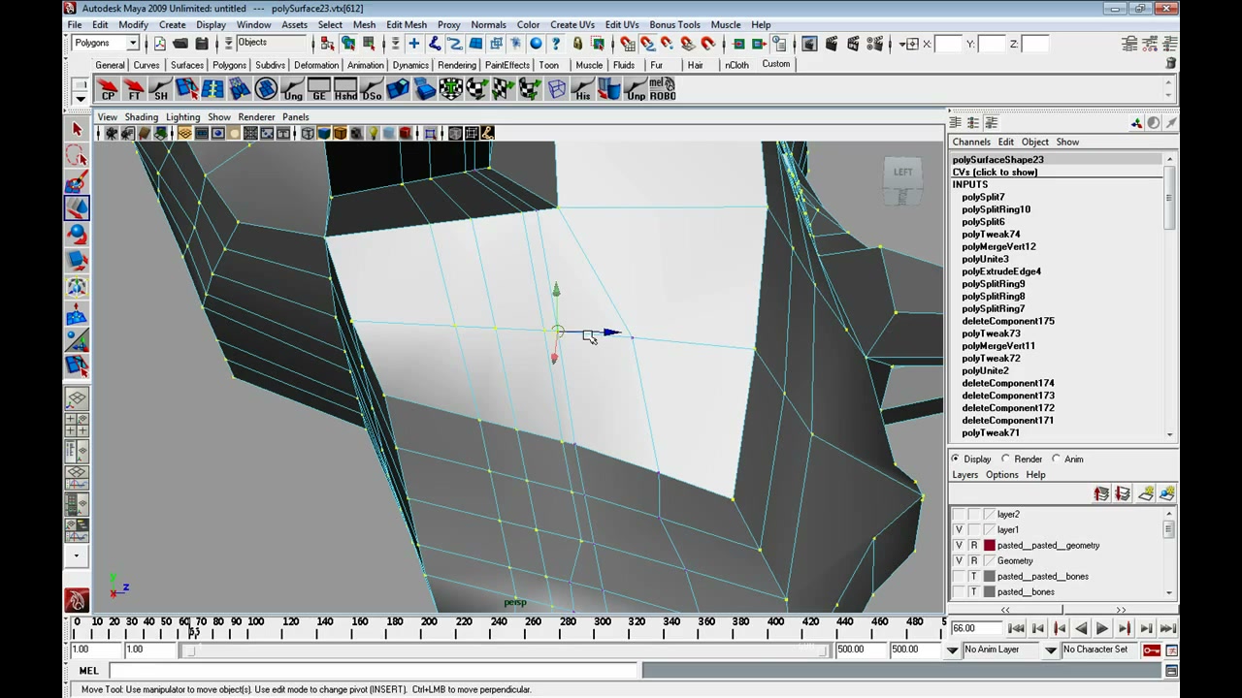Toggle visibility of Geometry layer
This screenshot has height=698, width=1242.
(959, 561)
